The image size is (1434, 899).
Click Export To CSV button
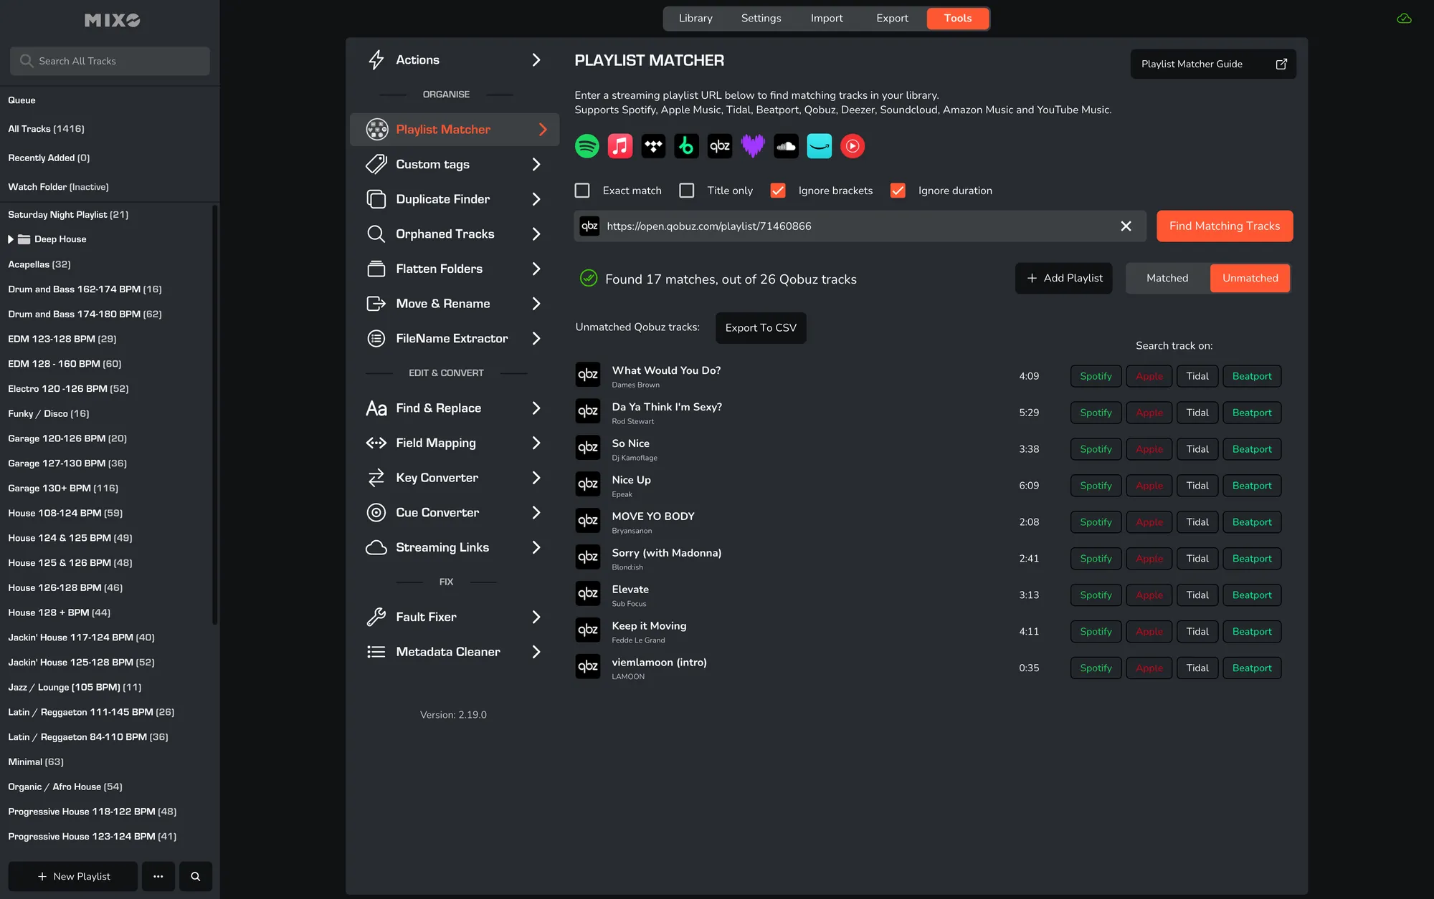(761, 328)
